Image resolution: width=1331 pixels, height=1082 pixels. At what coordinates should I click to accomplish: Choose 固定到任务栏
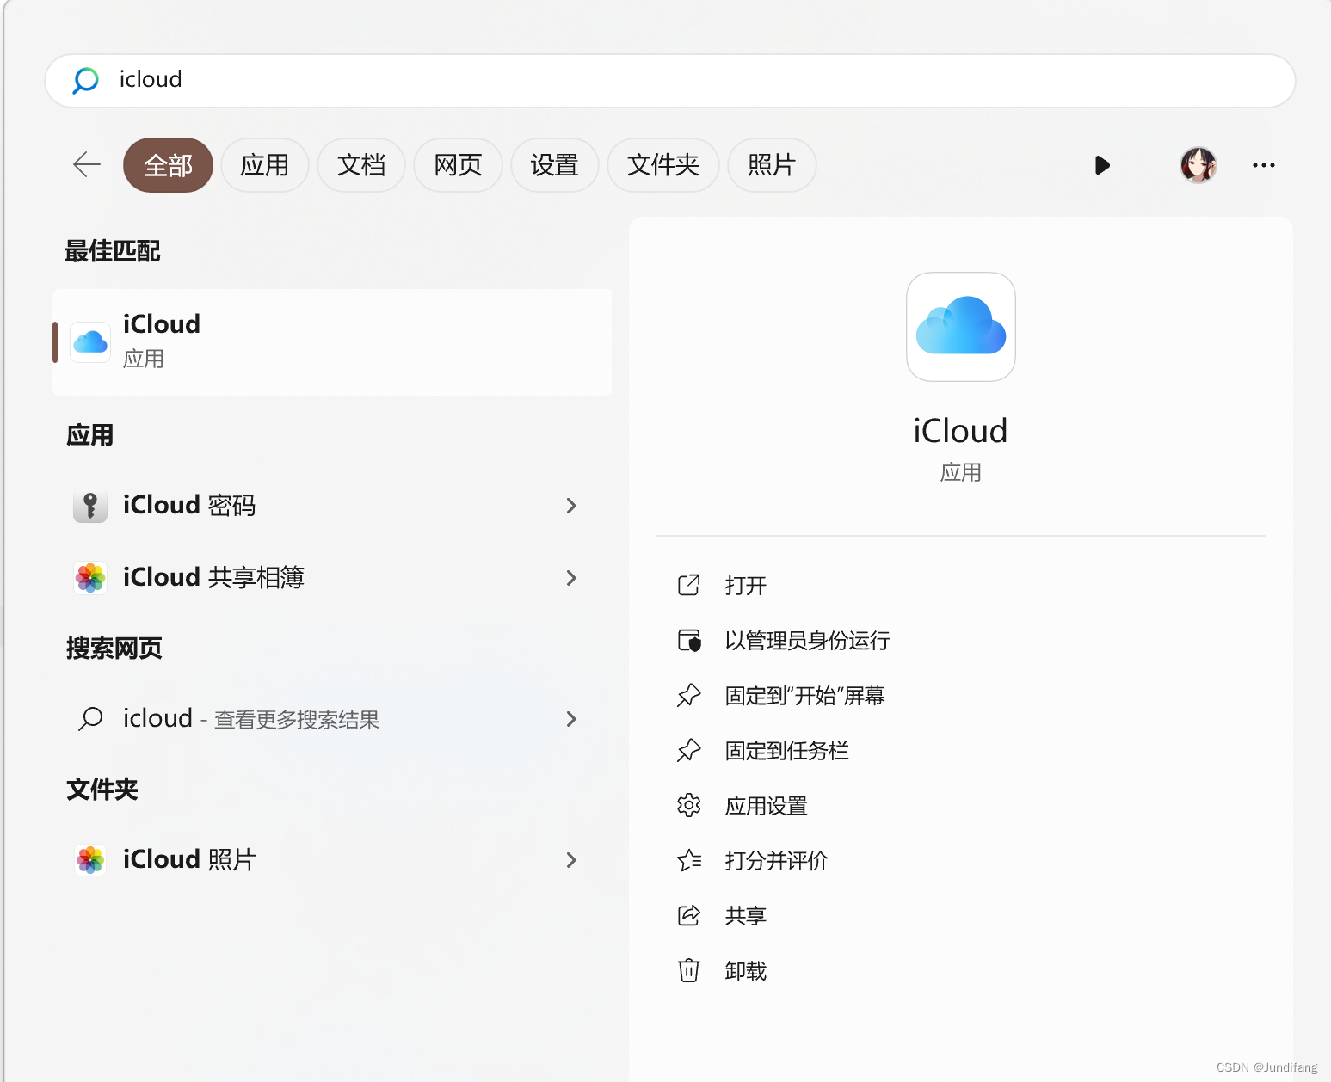786,751
